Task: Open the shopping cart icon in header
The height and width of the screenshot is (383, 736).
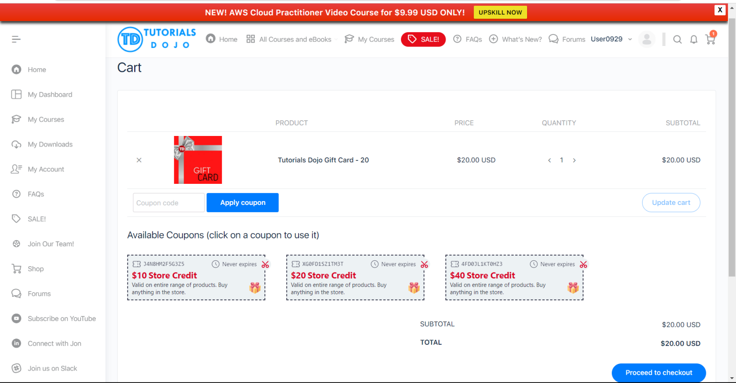Action: point(710,39)
